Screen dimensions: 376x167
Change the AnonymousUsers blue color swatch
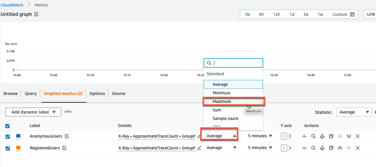[18, 136]
